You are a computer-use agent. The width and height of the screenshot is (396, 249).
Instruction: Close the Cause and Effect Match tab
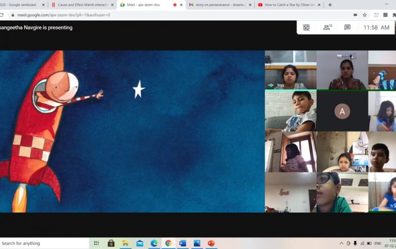[113, 5]
